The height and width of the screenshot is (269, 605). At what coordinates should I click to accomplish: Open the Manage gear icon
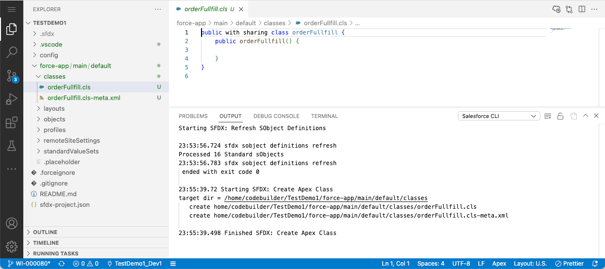[x=12, y=246]
